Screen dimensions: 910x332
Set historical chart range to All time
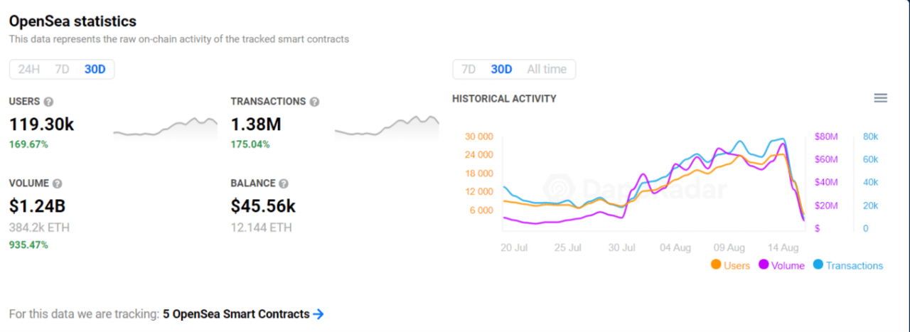(x=546, y=69)
